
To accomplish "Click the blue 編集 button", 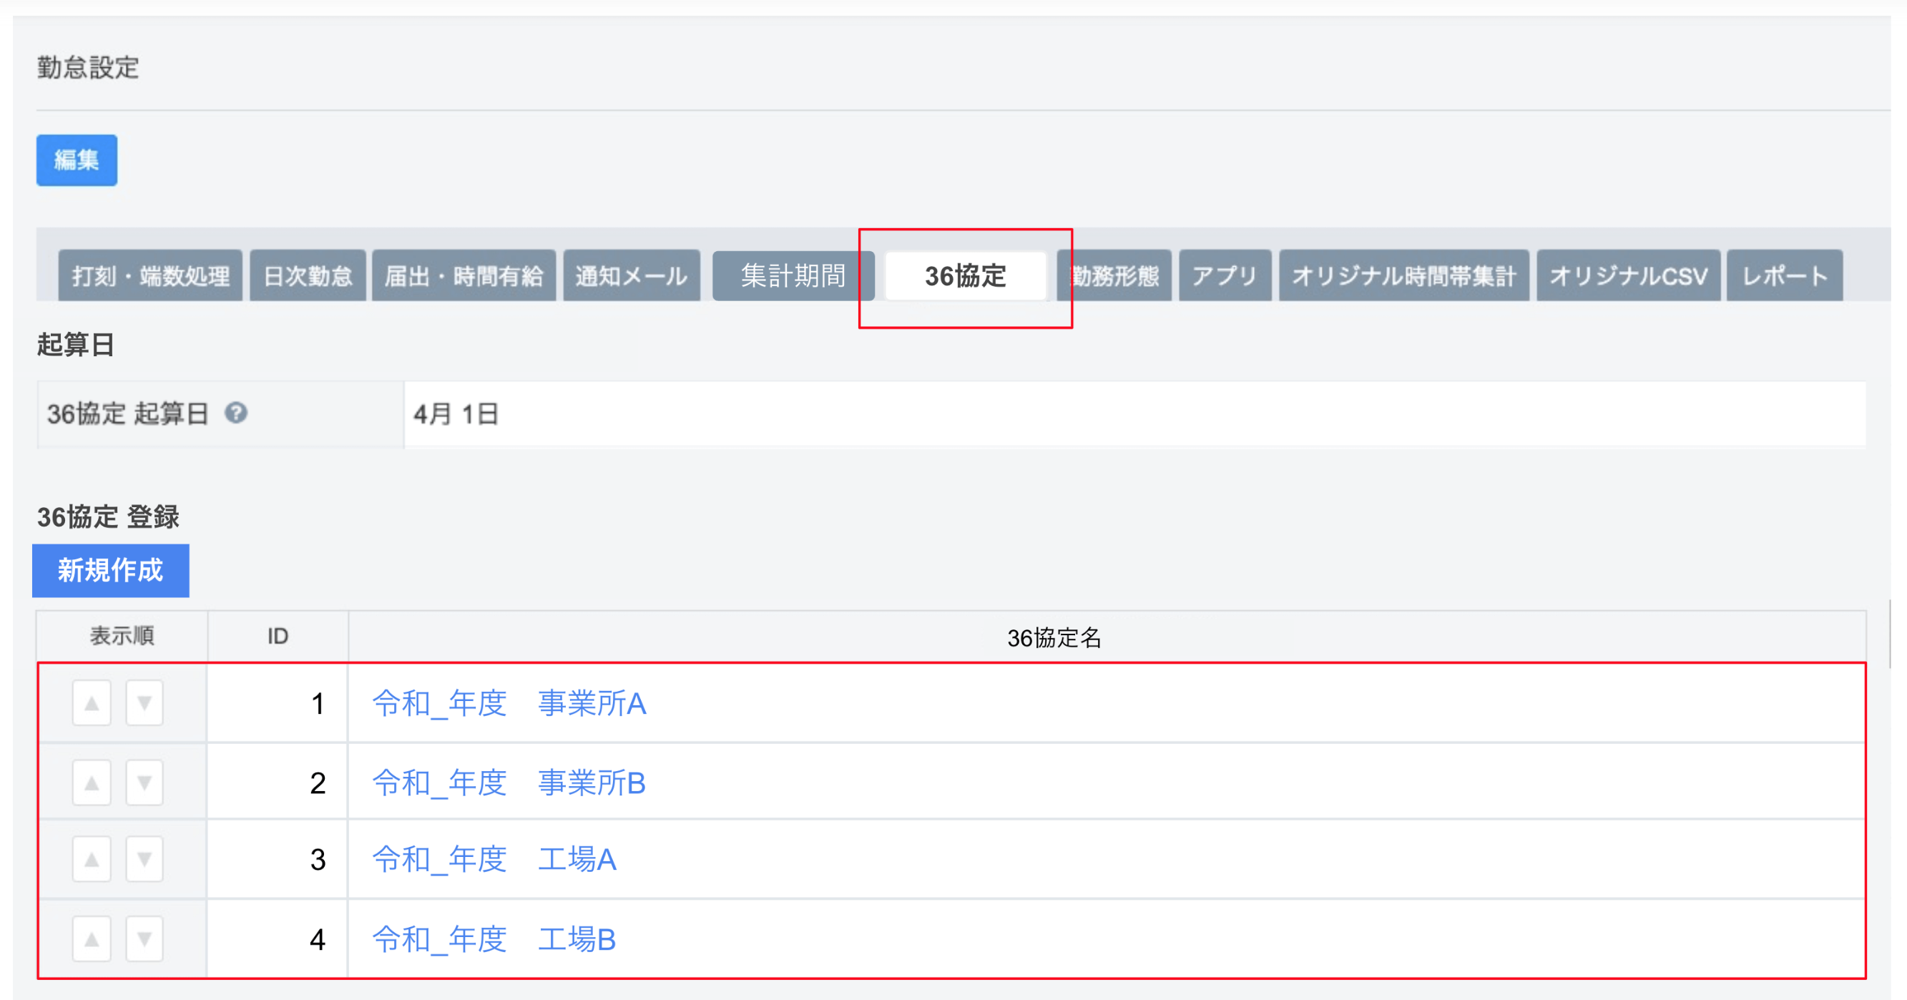I will click(77, 160).
